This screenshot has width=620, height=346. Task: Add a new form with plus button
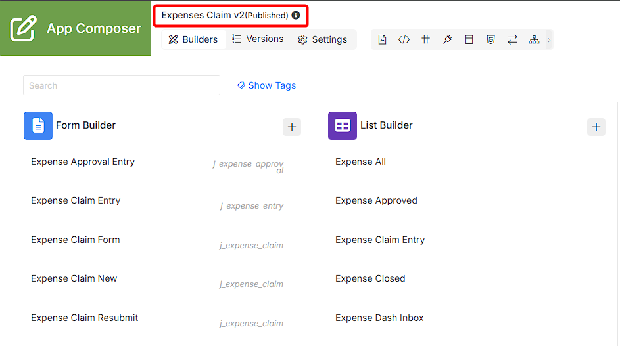point(292,127)
